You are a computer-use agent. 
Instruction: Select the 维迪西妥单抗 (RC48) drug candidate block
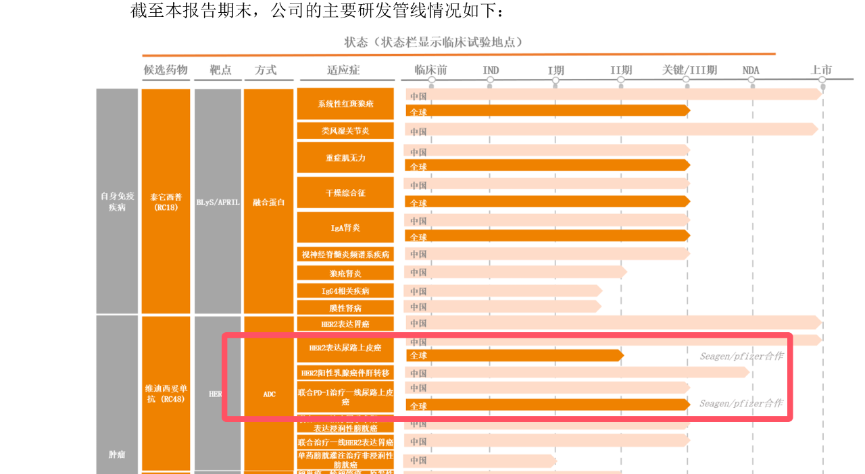click(x=166, y=393)
